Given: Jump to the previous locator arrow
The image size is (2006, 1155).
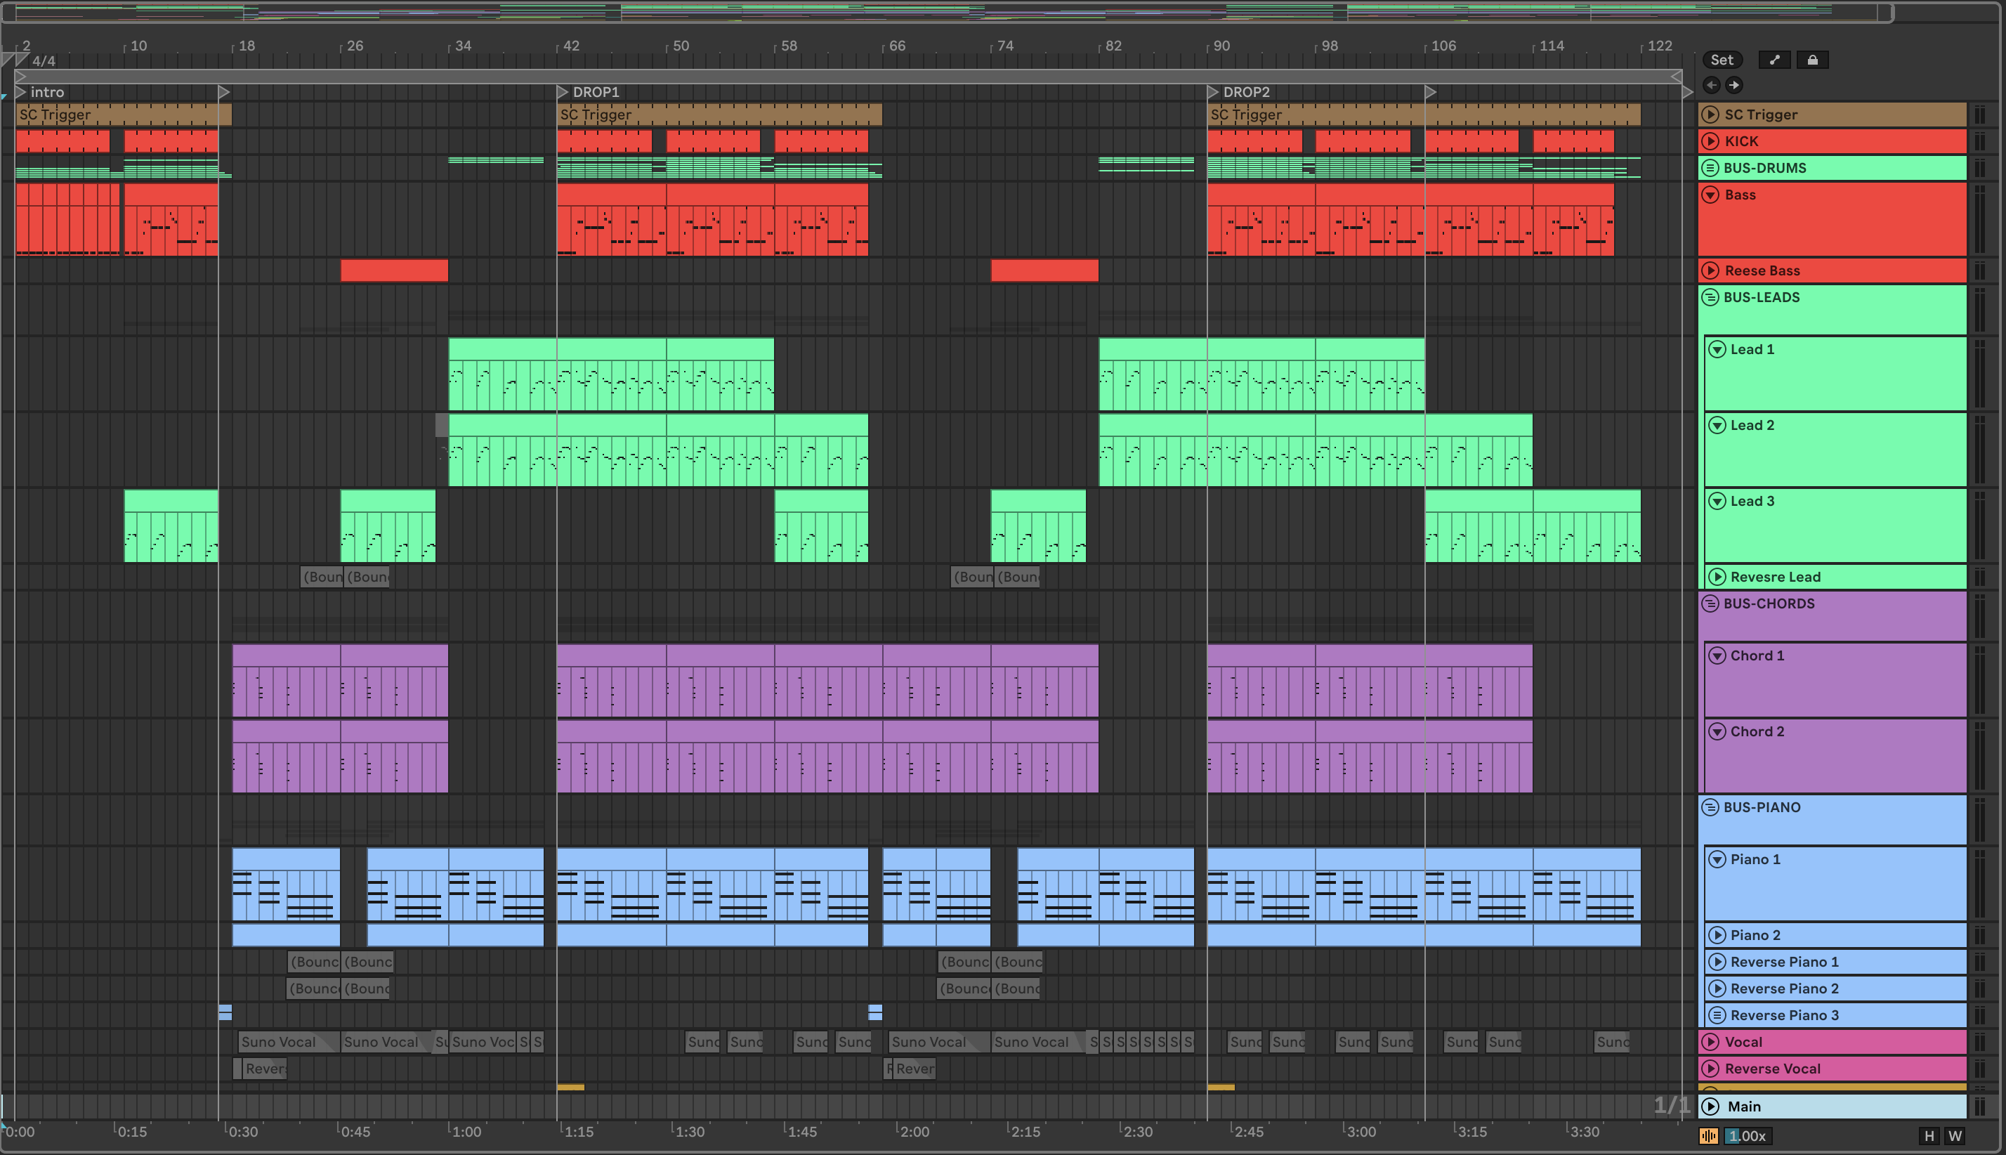Looking at the screenshot, I should pos(1711,85).
